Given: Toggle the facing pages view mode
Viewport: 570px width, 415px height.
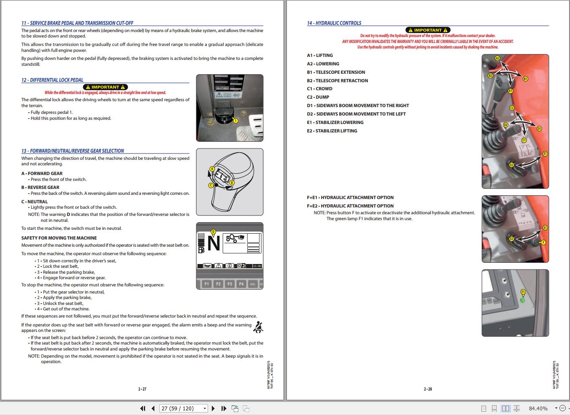Looking at the screenshot, I should click(505, 408).
